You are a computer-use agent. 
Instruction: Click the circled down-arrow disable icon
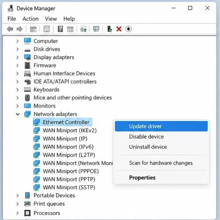(x=128, y=29)
